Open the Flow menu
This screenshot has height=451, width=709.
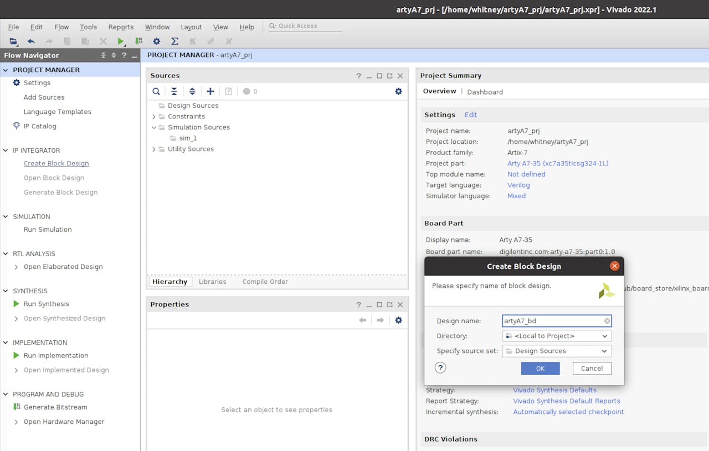[61, 27]
